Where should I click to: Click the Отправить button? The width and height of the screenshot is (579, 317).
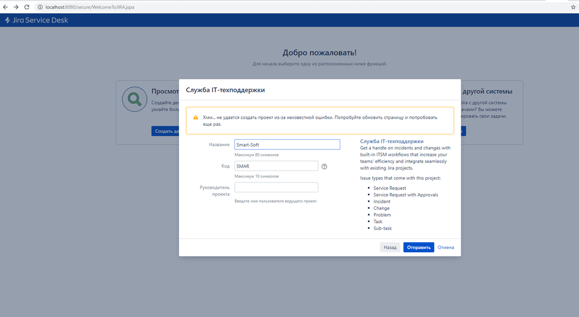[418, 247]
